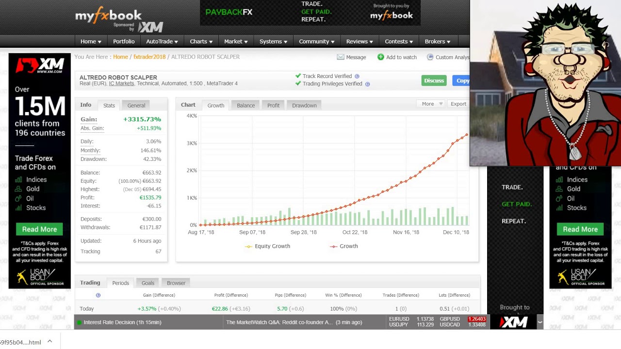This screenshot has height=349, width=621.
Task: Click the Today row gain +3.57%
Action: [x=147, y=309]
